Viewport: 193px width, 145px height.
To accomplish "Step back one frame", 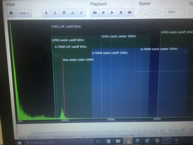I will tap(103, 12).
